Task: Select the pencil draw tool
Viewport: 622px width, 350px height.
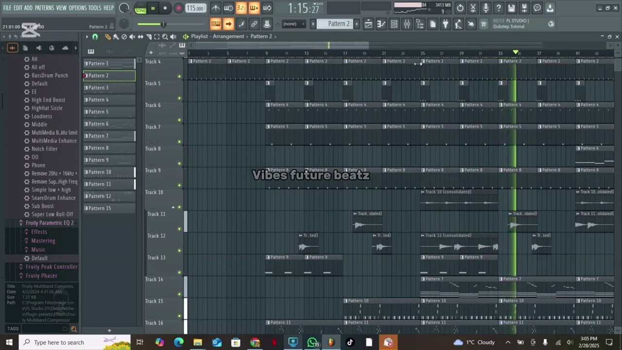Action: pyautogui.click(x=108, y=36)
